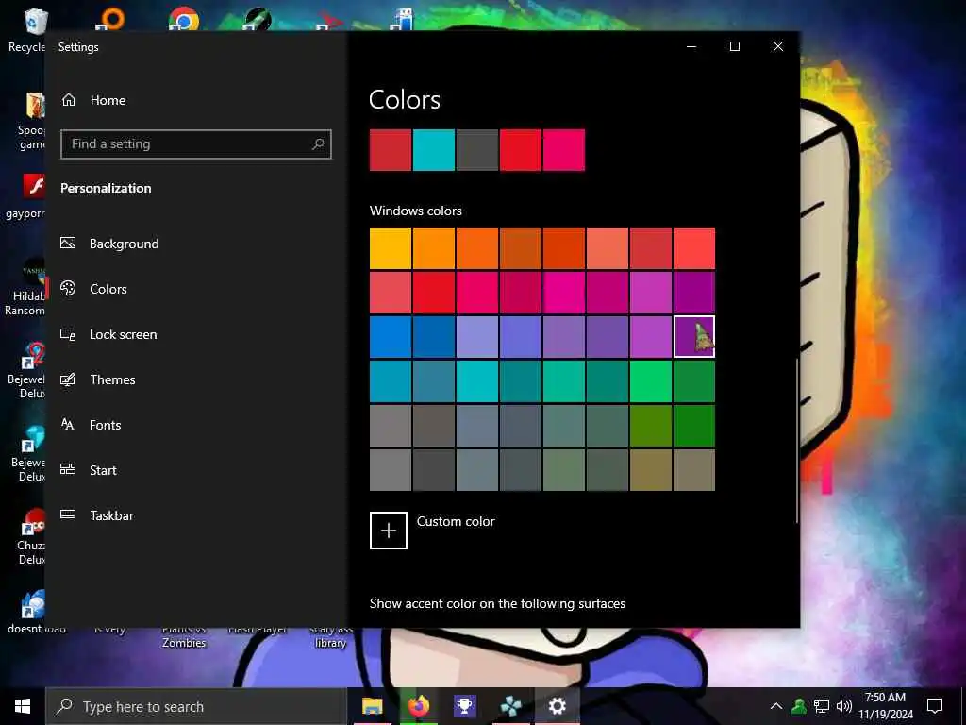The image size is (966, 725).
Task: Click the Custom color label
Action: [456, 521]
